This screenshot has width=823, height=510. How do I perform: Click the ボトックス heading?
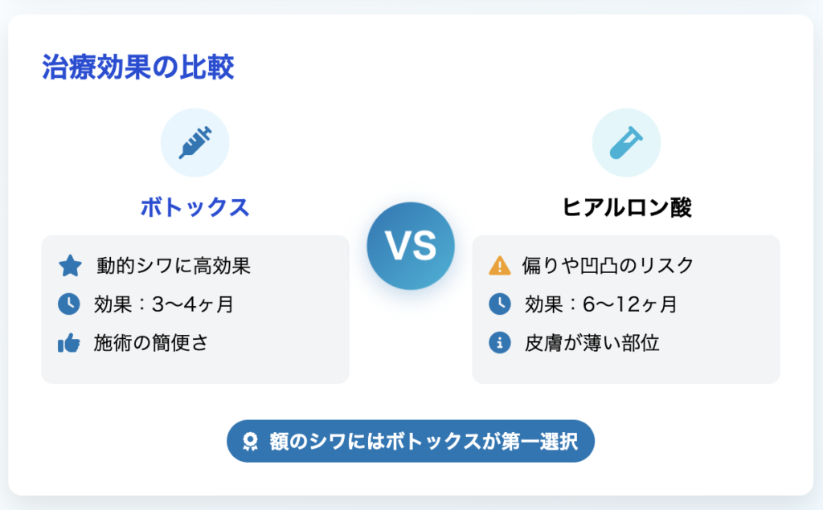pyautogui.click(x=194, y=207)
